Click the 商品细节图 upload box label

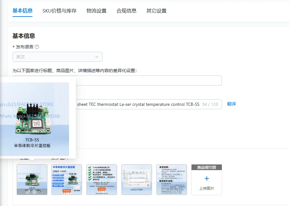pos(207,167)
